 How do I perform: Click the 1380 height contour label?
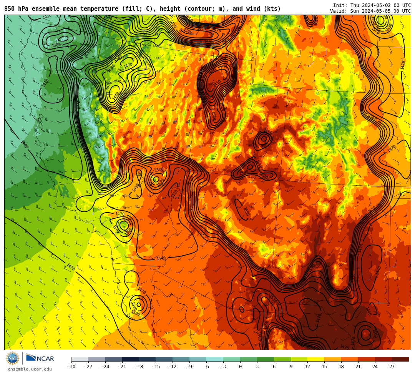pos(188,31)
